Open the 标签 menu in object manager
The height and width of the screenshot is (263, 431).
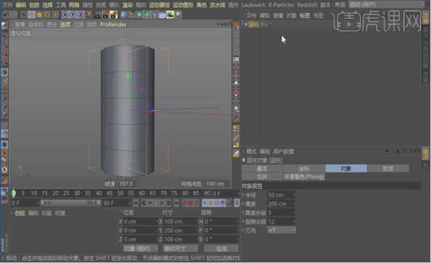pyautogui.click(x=304, y=15)
